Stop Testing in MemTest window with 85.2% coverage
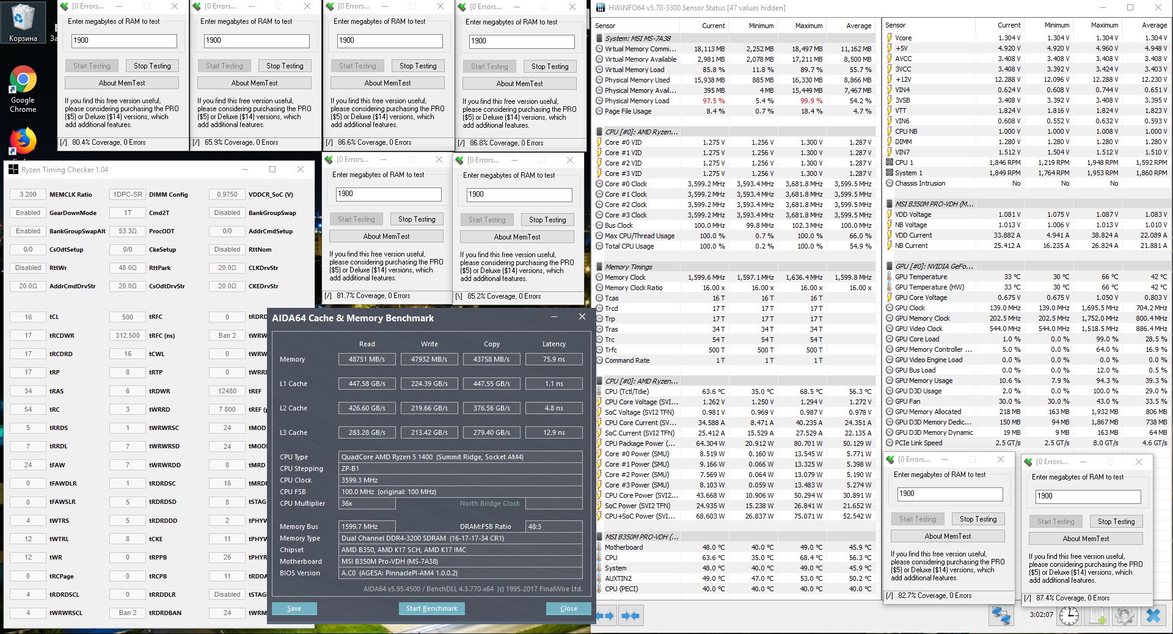Screen dimensions: 1173x634 coord(547,220)
